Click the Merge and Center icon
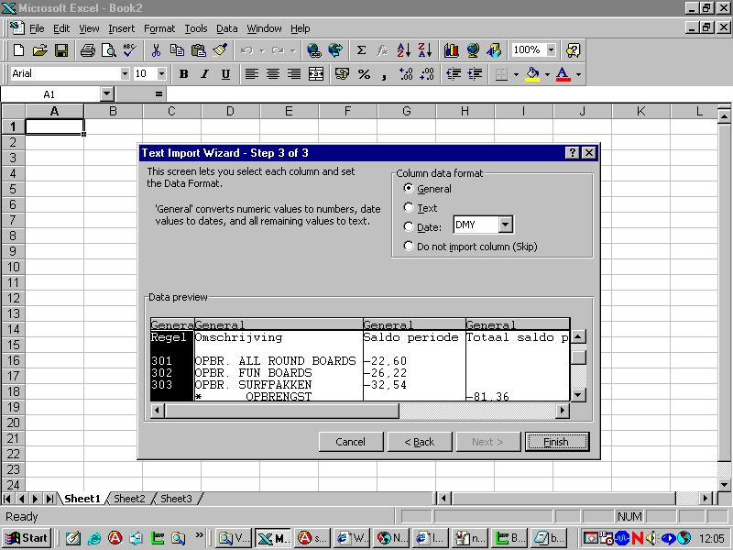The height and width of the screenshot is (550, 733). click(x=316, y=74)
